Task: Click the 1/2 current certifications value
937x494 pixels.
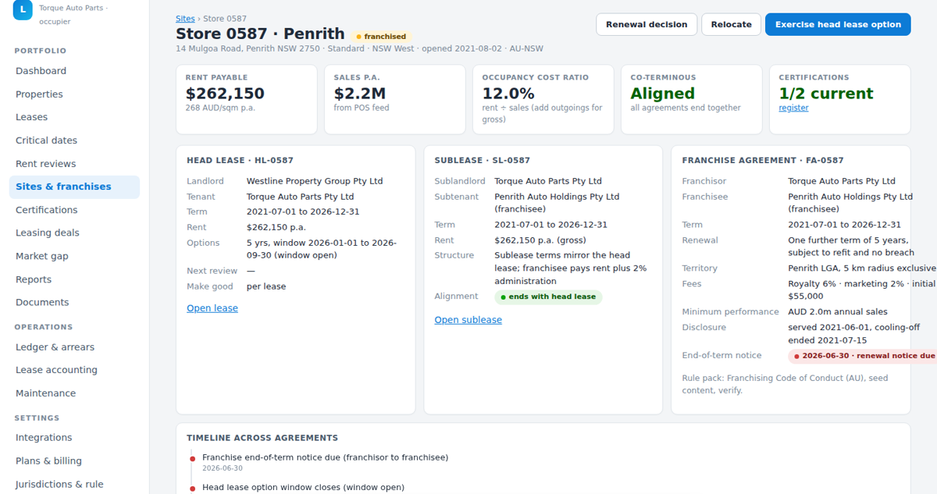Action: pos(826,94)
